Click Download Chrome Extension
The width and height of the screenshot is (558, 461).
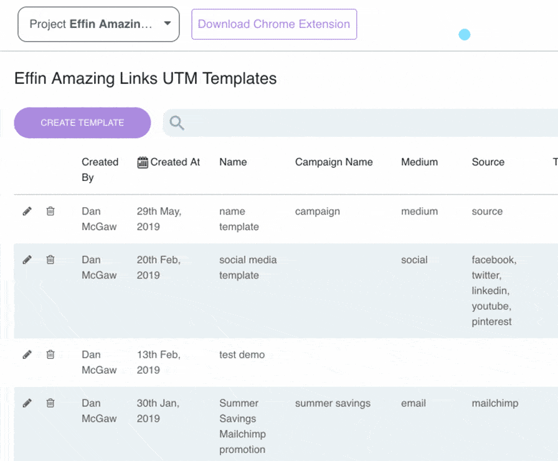(273, 24)
